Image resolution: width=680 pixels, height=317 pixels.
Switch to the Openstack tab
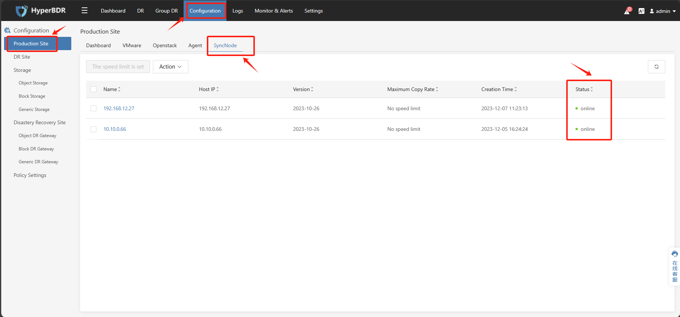165,45
